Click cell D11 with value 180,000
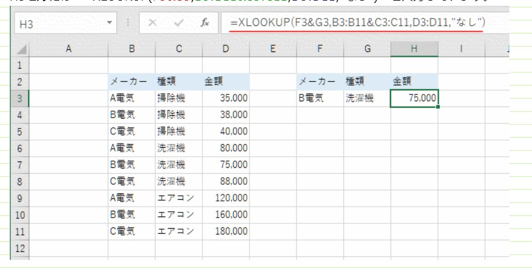 click(226, 230)
